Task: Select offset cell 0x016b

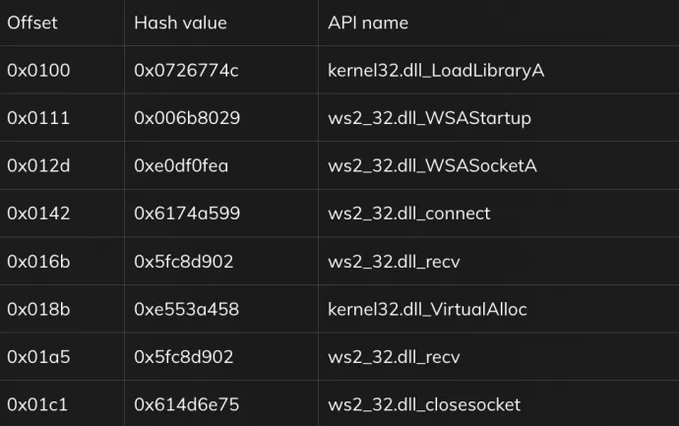Action: 38,262
